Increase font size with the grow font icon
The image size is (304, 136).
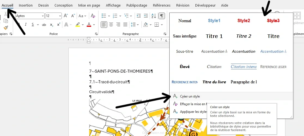(66, 16)
